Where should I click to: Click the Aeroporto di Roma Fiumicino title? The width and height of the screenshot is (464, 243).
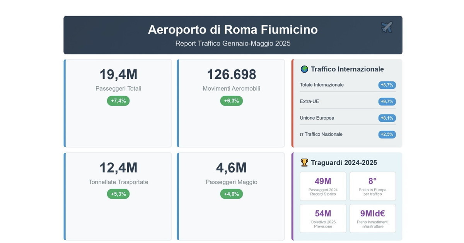(233, 30)
